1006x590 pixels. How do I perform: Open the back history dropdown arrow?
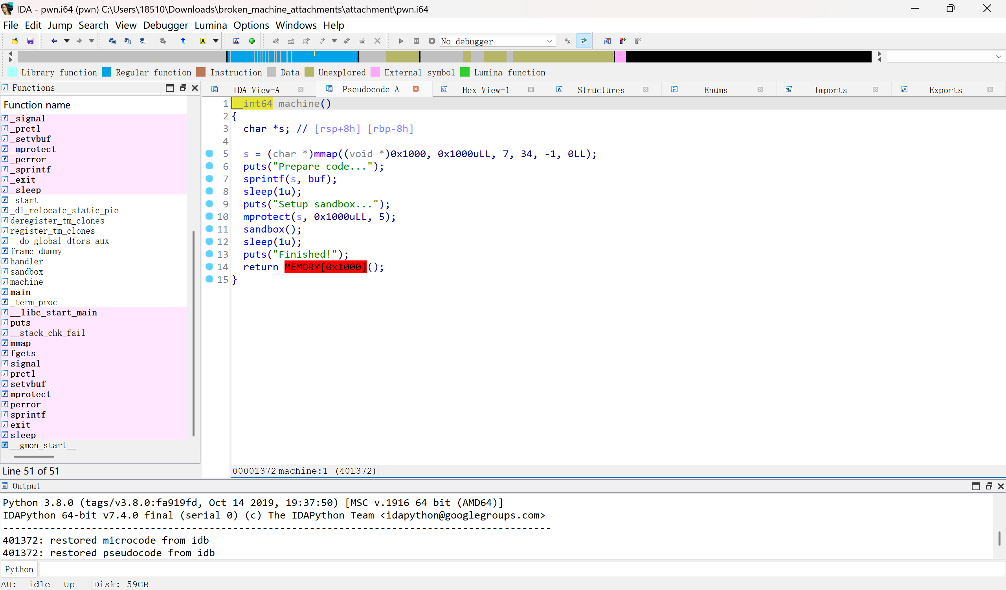67,41
